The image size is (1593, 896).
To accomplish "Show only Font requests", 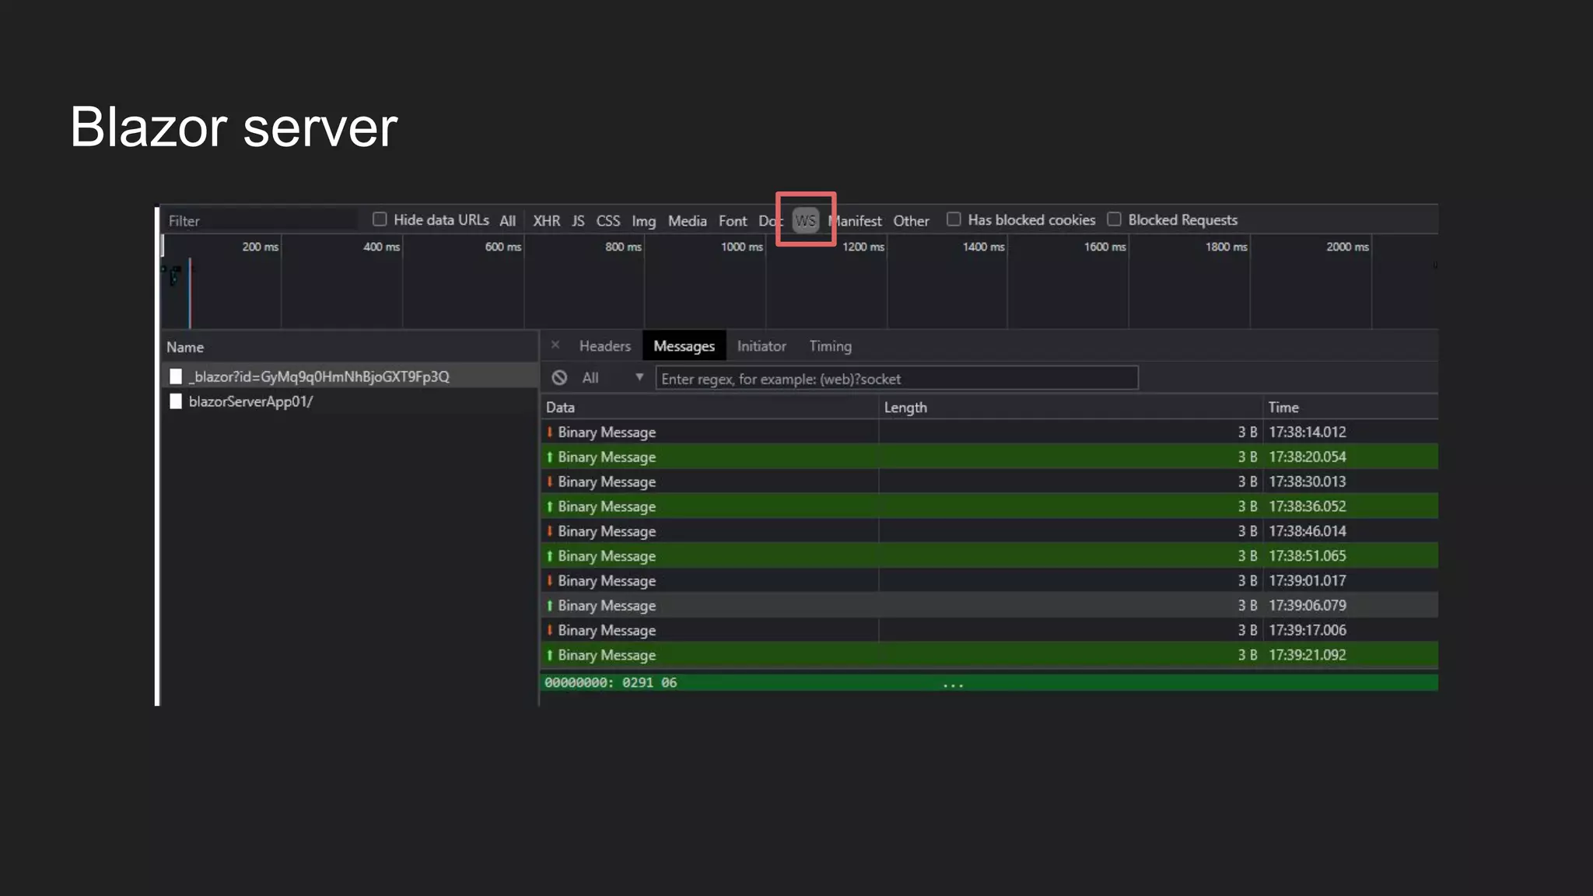I will click(x=733, y=221).
